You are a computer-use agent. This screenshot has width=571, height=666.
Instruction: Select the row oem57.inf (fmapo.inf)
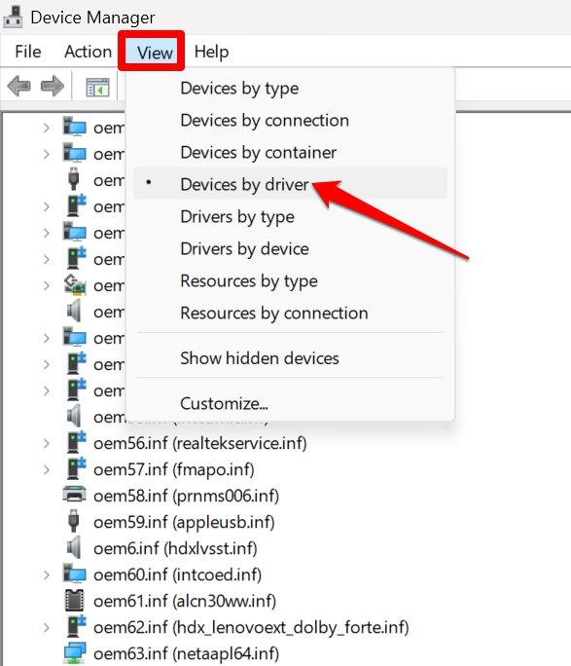pos(174,469)
